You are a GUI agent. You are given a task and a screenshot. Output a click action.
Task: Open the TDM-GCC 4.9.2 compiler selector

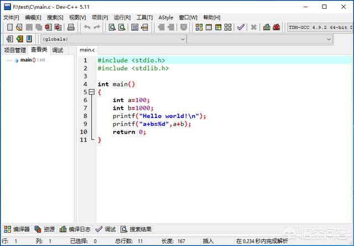(x=320, y=27)
